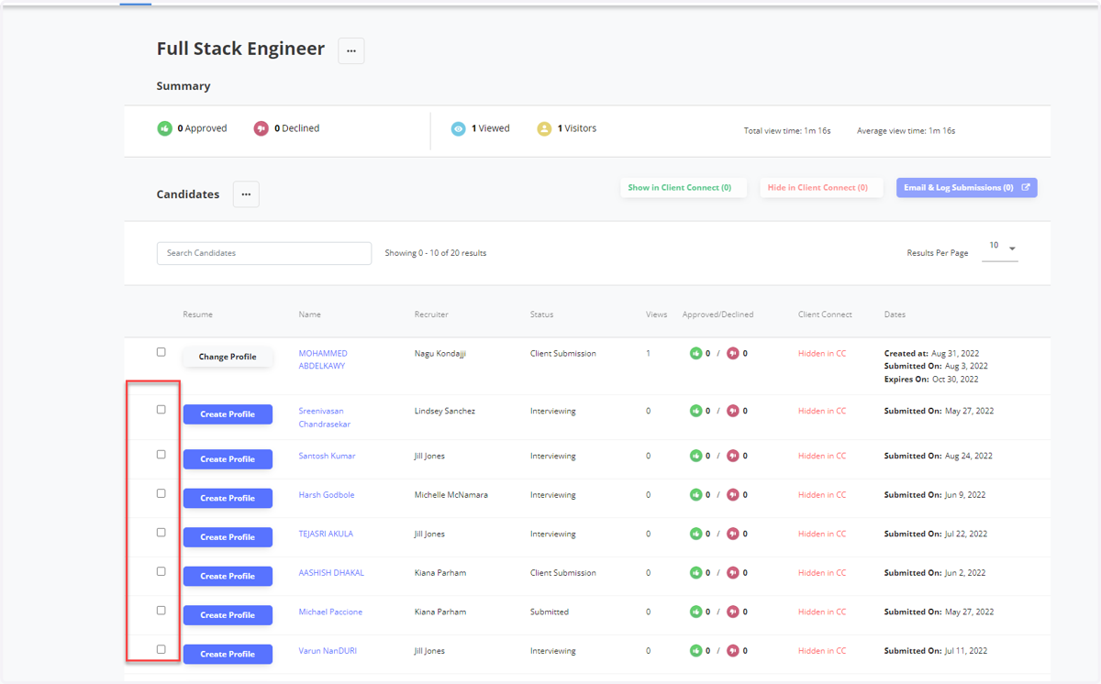The width and height of the screenshot is (1101, 684).
Task: Tick the checkbox for Sreenivasan Chandrasekar
Action: point(161,410)
